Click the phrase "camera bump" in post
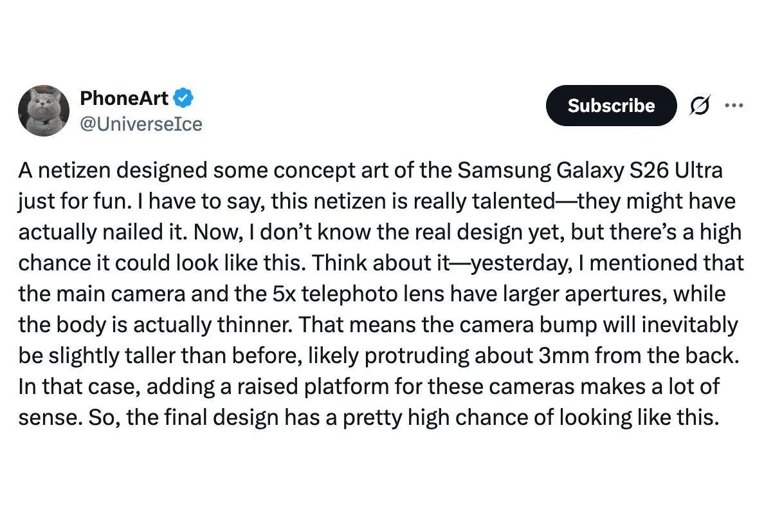This screenshot has height=506, width=764. [x=536, y=325]
